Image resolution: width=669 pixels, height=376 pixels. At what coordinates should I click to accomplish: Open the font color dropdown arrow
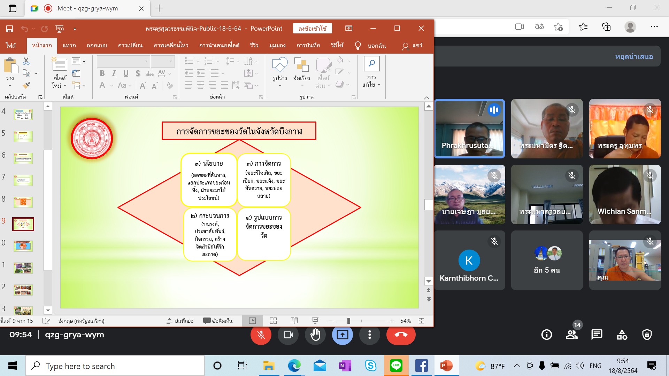point(112,85)
